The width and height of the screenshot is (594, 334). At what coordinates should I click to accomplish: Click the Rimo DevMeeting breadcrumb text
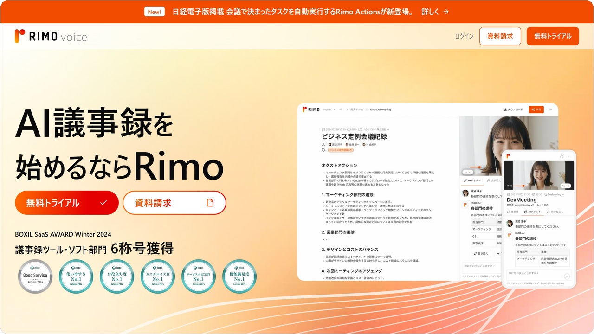pyautogui.click(x=381, y=109)
